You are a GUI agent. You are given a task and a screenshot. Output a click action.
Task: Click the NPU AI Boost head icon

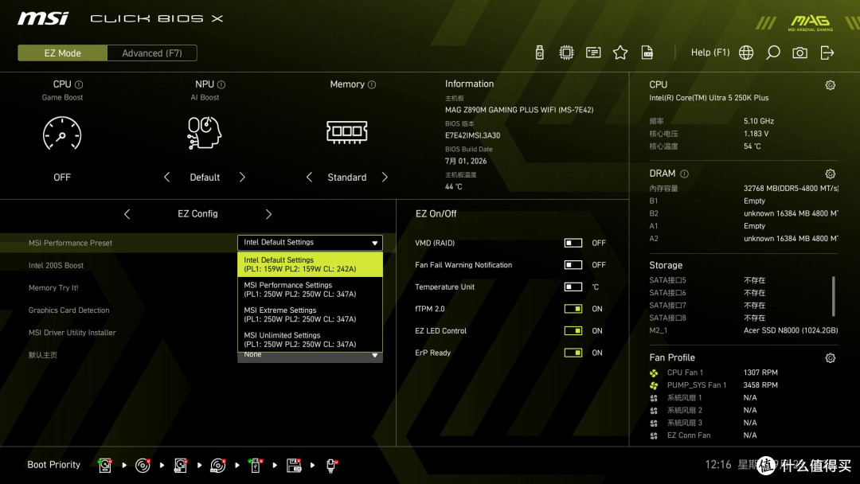click(x=204, y=133)
